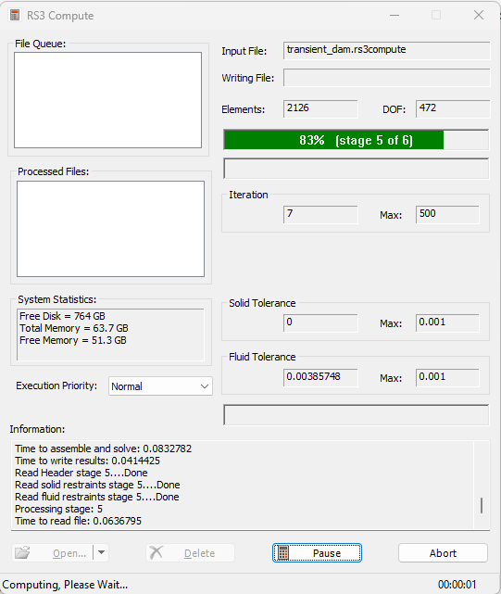Viewport: 501px width, 594px height.
Task: Click inside the Processed Files list
Action: [110, 229]
